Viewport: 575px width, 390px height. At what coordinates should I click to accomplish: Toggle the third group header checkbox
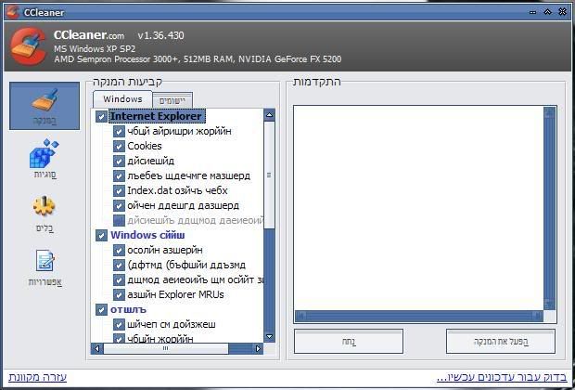tap(102, 309)
